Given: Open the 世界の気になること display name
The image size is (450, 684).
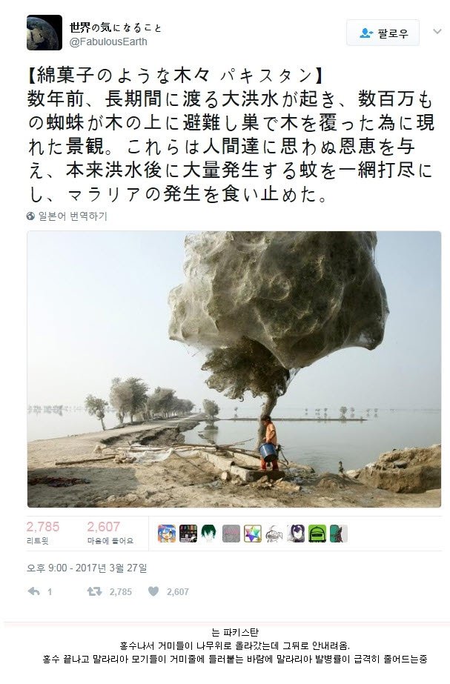Looking at the screenshot, I should [x=116, y=27].
